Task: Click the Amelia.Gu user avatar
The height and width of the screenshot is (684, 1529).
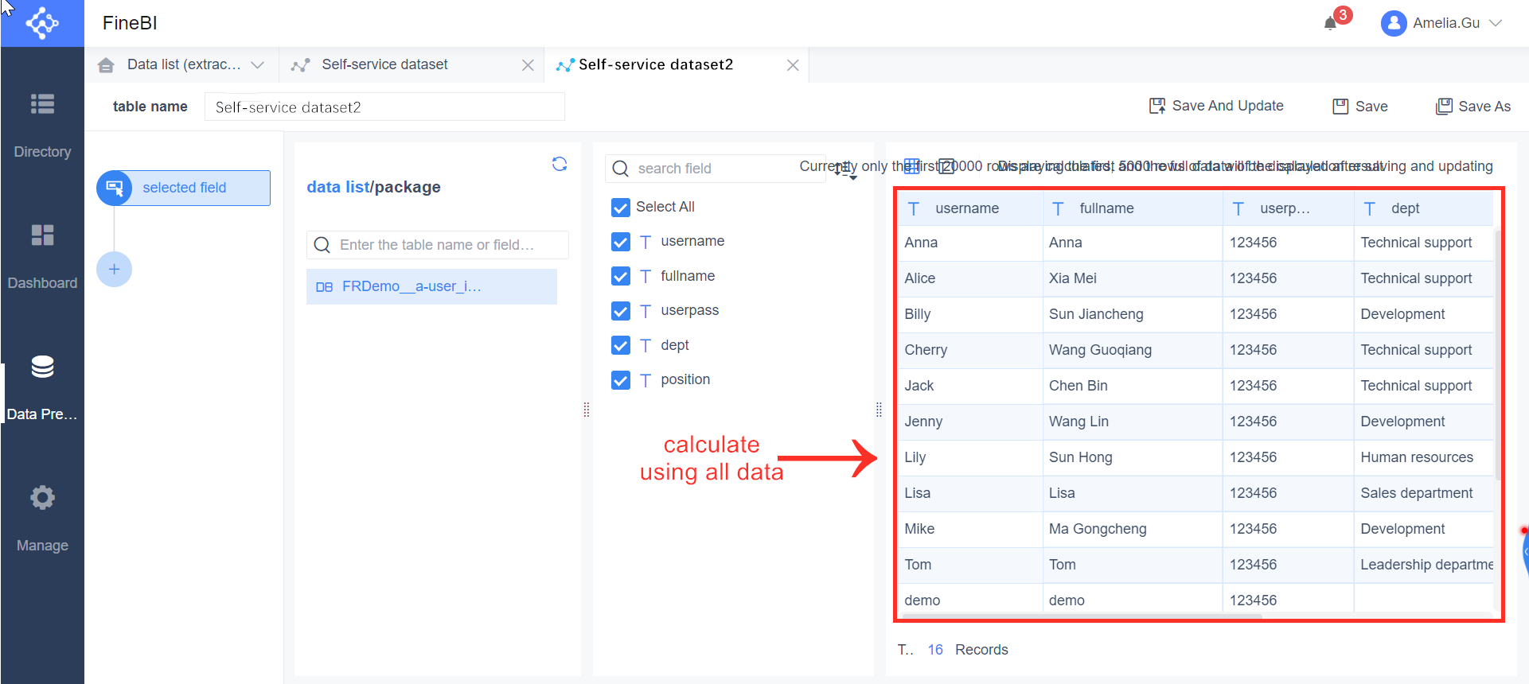Action: tap(1394, 23)
